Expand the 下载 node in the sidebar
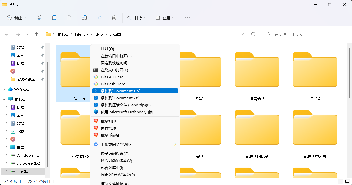 click(7, 131)
